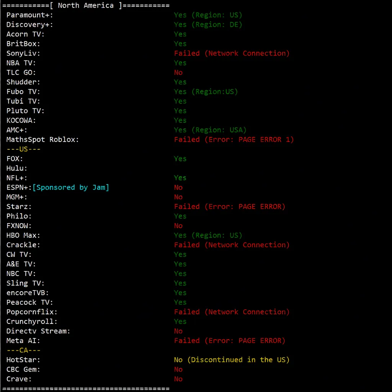
Task: Select the Fubo TV Region US status
Action: (x=206, y=91)
